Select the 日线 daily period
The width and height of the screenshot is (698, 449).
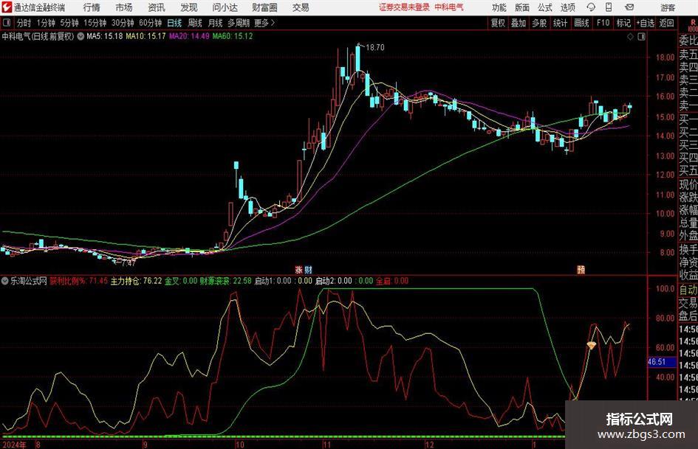(174, 23)
